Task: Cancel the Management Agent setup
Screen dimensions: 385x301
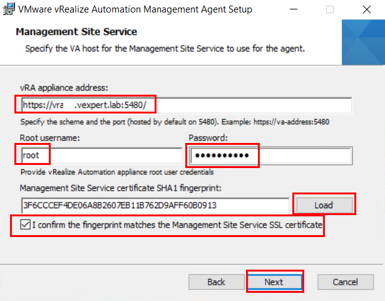Action: 346,282
